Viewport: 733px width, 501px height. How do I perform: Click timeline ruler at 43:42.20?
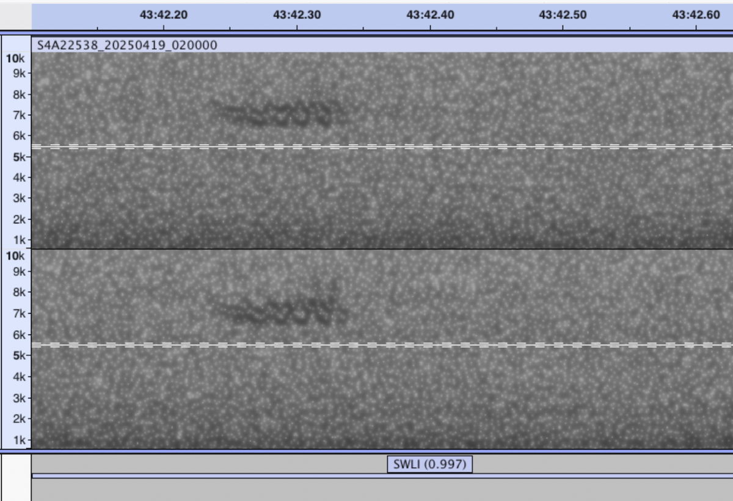tap(164, 15)
